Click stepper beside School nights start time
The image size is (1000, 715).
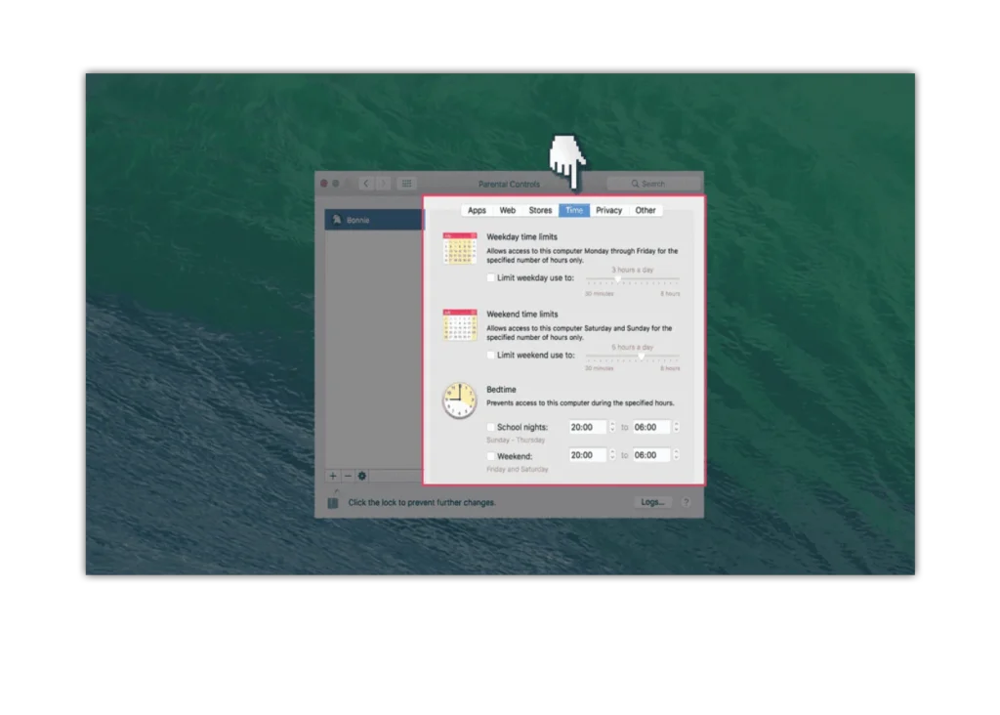(612, 428)
